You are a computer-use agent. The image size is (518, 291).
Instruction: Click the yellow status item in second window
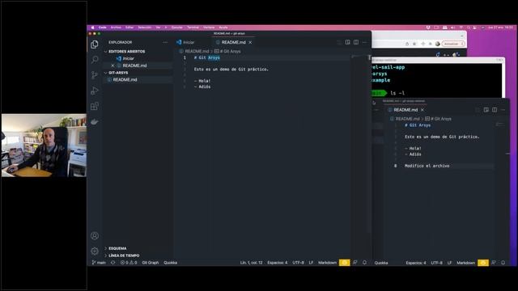[483, 263]
